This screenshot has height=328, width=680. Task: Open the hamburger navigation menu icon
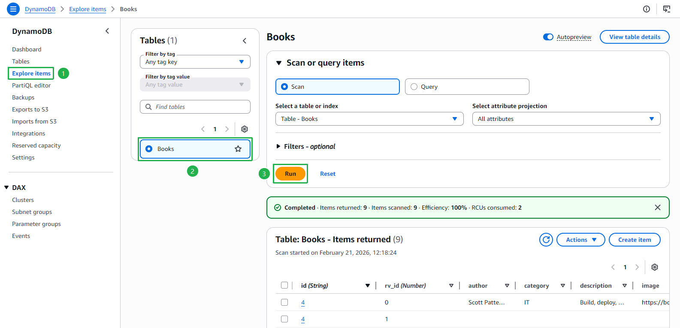[x=13, y=9]
